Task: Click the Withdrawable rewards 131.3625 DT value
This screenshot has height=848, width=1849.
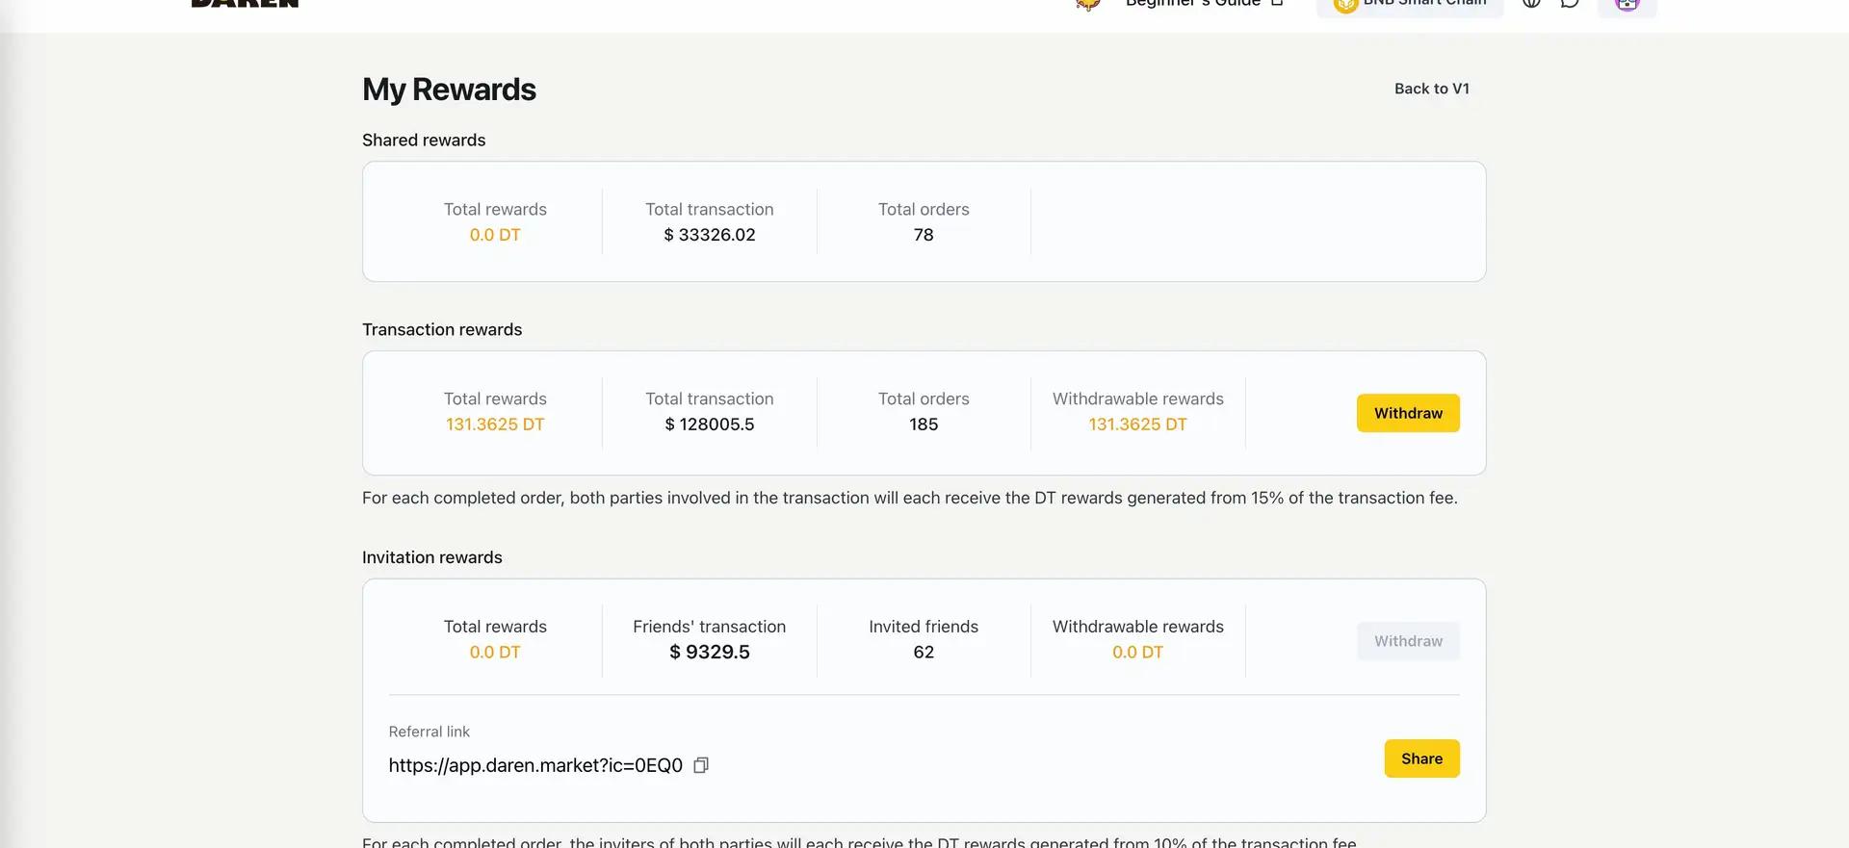Action: pyautogui.click(x=1137, y=424)
